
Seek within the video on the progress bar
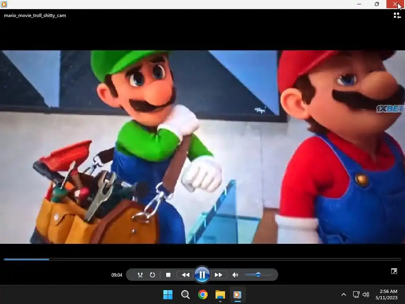coord(202,259)
